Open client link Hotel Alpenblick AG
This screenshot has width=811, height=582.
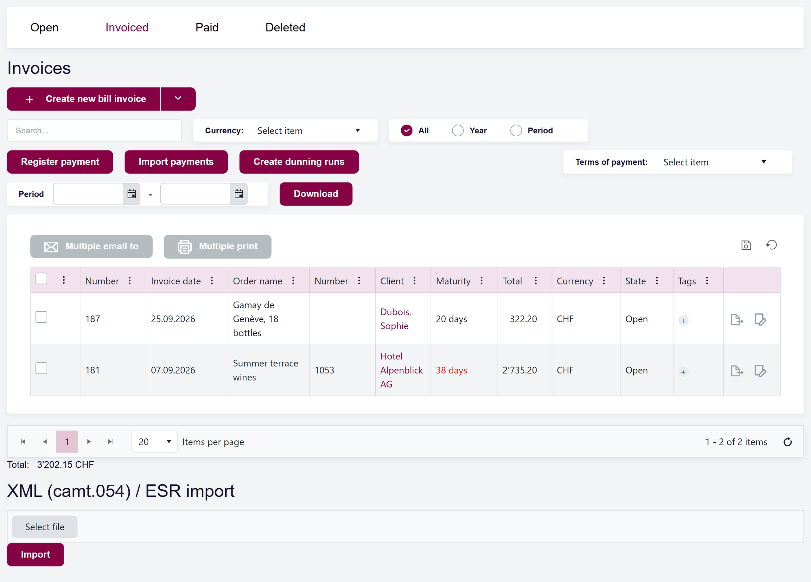[401, 370]
